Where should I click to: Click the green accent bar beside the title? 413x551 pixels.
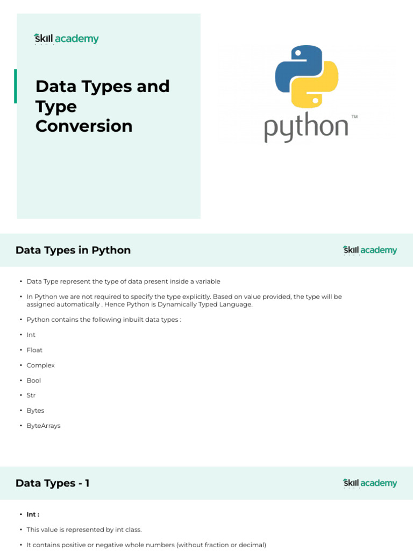pyautogui.click(x=16, y=86)
